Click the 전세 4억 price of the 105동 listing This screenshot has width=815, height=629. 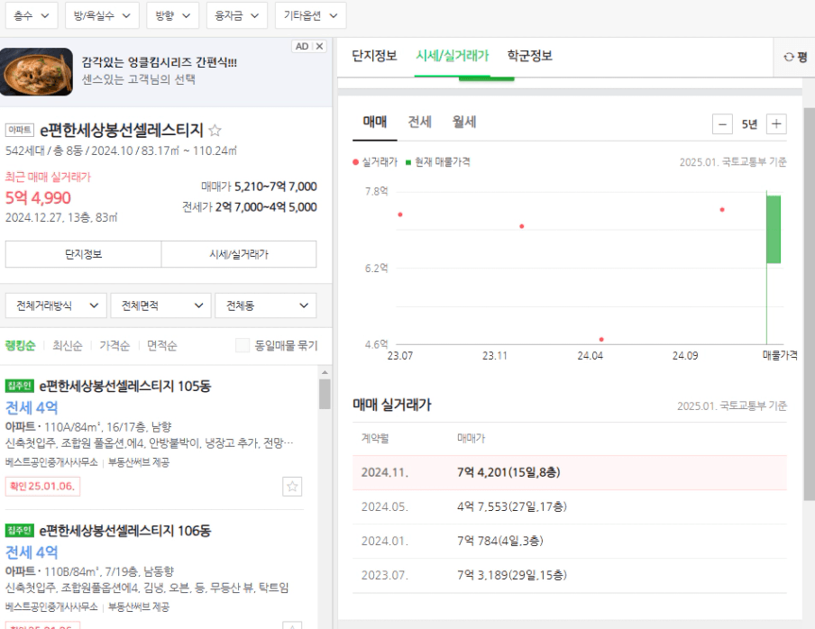(32, 407)
